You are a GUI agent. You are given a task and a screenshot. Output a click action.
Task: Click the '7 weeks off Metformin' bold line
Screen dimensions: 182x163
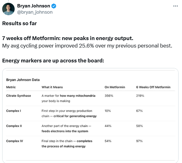(x=68, y=38)
